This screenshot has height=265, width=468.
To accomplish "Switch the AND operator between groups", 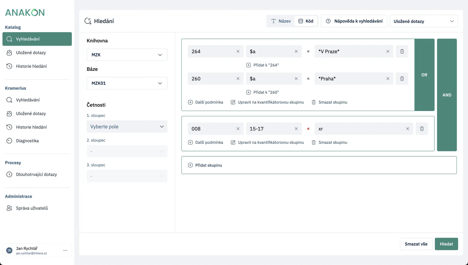I will click(x=447, y=95).
